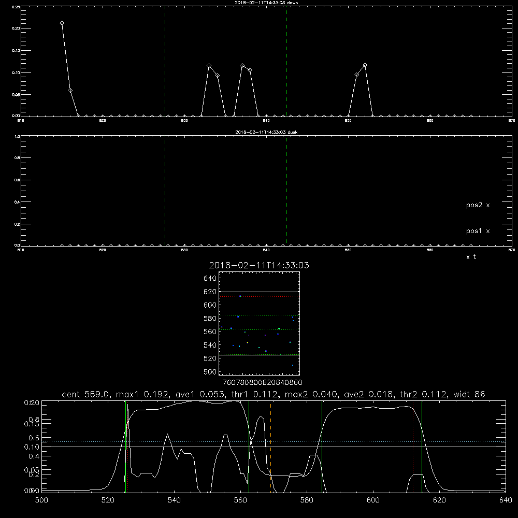The image size is (518, 518).
Task: Click the '820' x-axis label of dawn plot
Action: 103,121
